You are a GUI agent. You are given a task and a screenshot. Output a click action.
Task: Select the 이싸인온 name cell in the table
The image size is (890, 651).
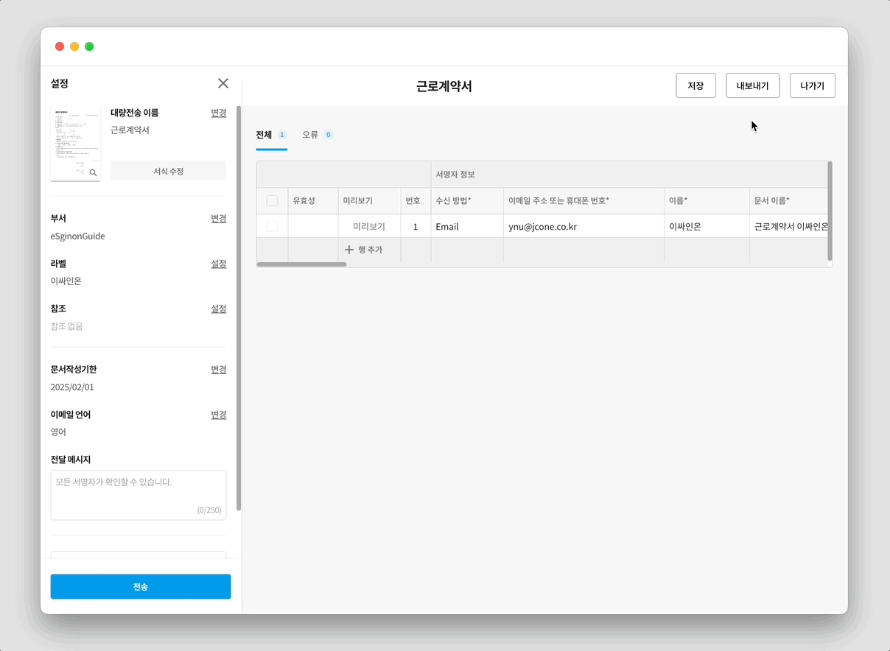tap(707, 226)
